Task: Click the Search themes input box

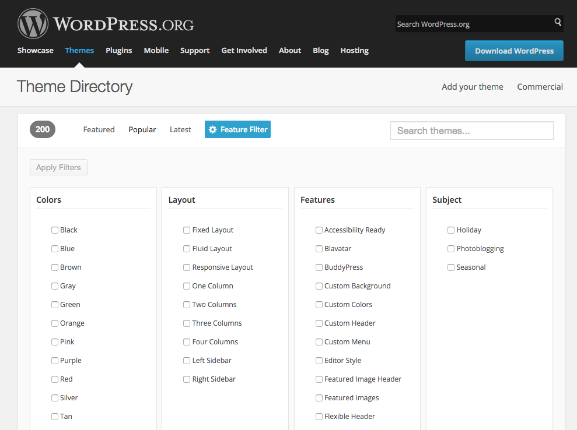Action: [x=472, y=131]
